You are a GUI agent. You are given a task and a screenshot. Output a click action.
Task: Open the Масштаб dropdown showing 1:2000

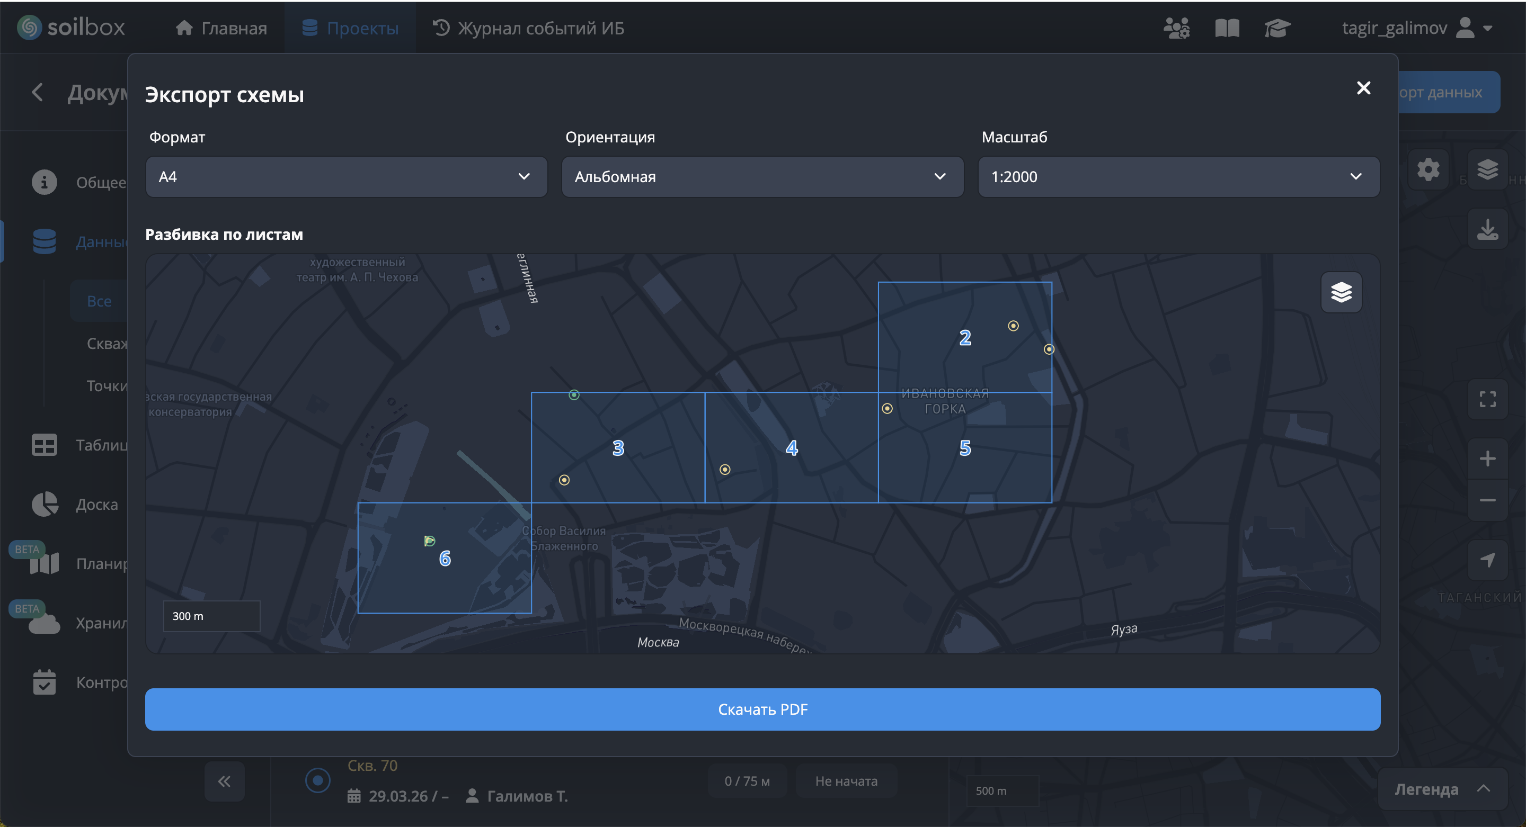click(x=1178, y=176)
